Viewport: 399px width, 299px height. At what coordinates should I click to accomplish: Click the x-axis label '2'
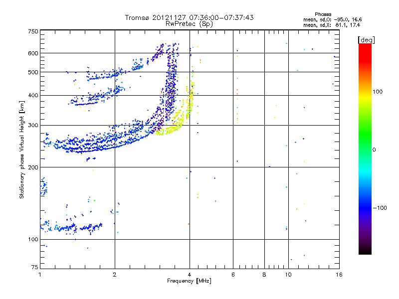[115, 275]
